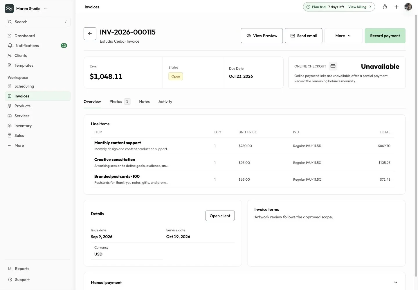
Task: Click the notifications count badge 10
Action: click(64, 46)
